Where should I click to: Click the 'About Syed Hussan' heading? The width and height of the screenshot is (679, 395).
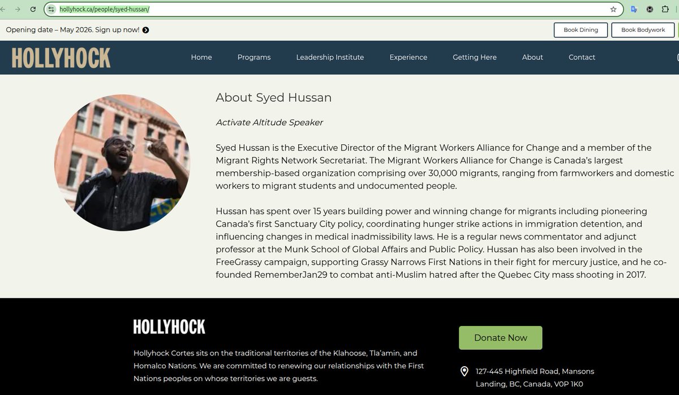pyautogui.click(x=273, y=97)
